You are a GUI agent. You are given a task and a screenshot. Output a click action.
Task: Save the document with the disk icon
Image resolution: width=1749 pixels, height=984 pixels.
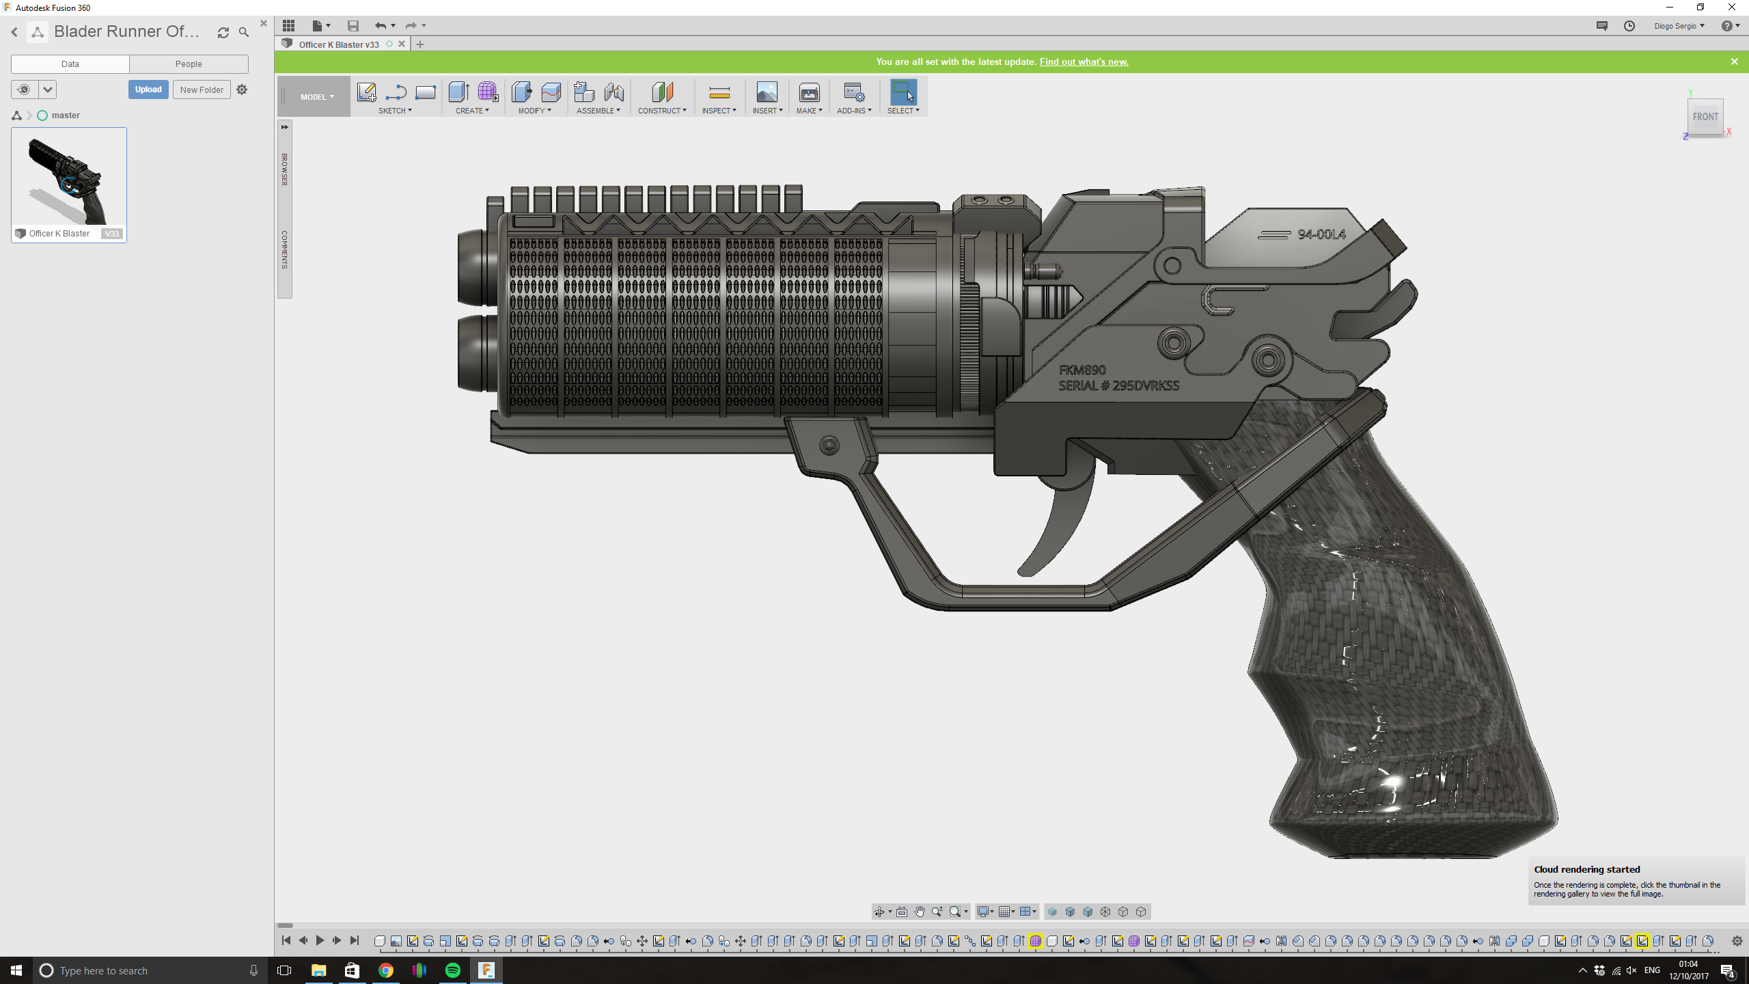(353, 25)
